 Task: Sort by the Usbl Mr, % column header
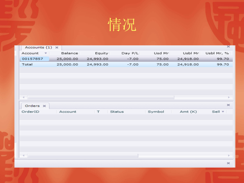[217, 53]
